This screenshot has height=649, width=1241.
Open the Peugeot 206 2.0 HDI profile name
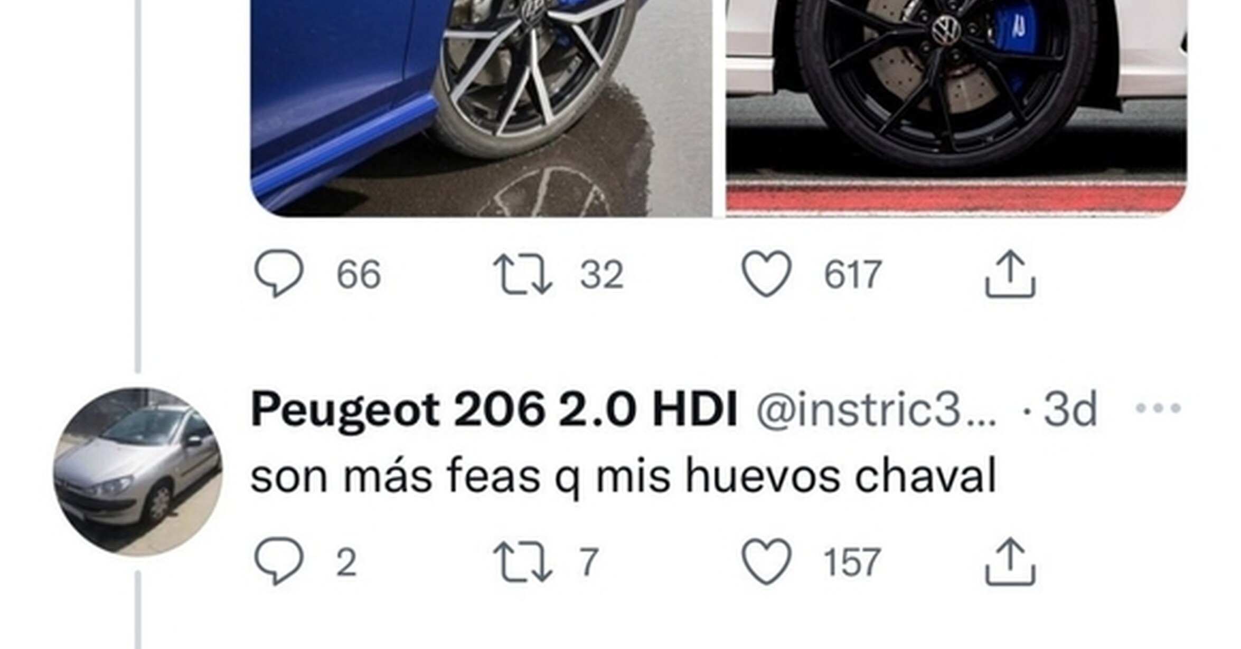(x=494, y=409)
